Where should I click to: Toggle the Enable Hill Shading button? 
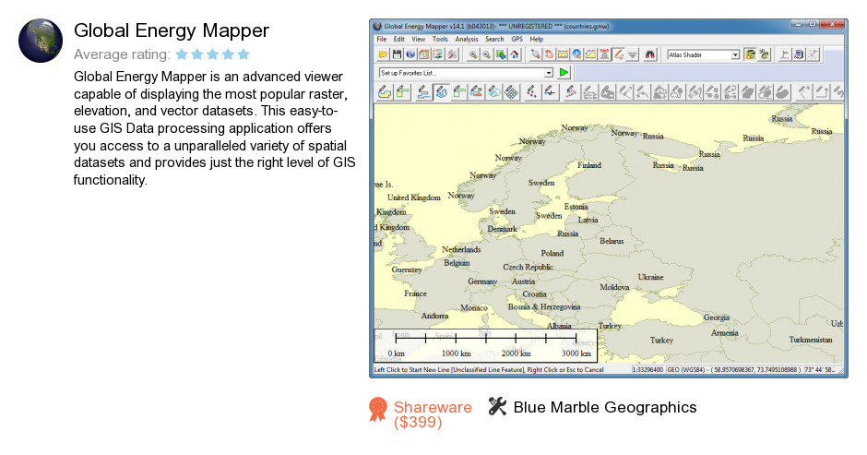(751, 54)
